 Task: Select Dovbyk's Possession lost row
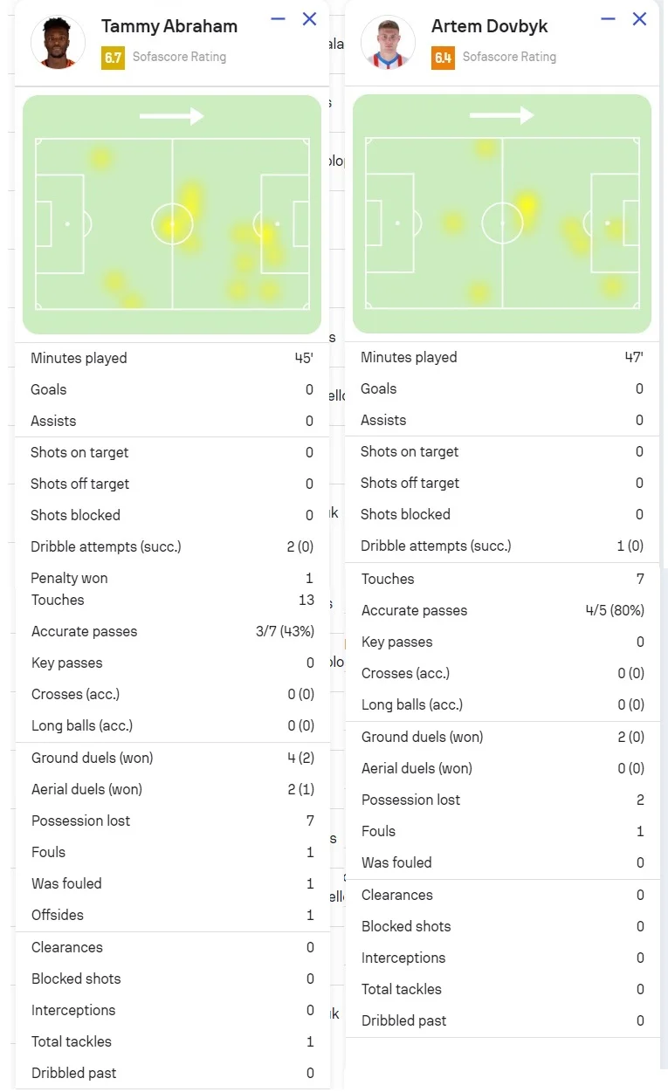502,800
